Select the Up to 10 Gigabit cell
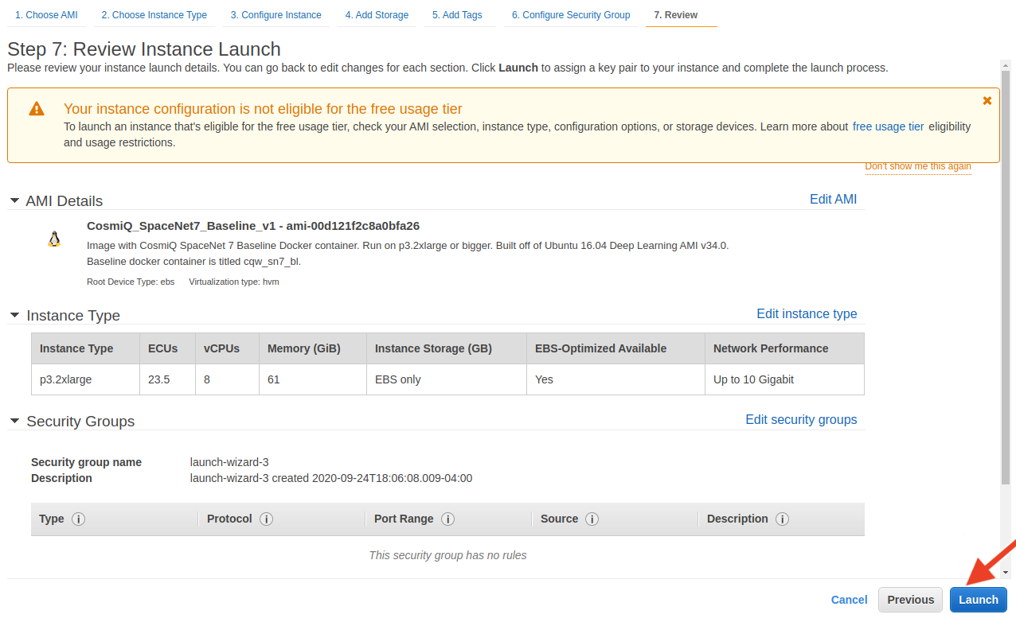 pos(784,379)
